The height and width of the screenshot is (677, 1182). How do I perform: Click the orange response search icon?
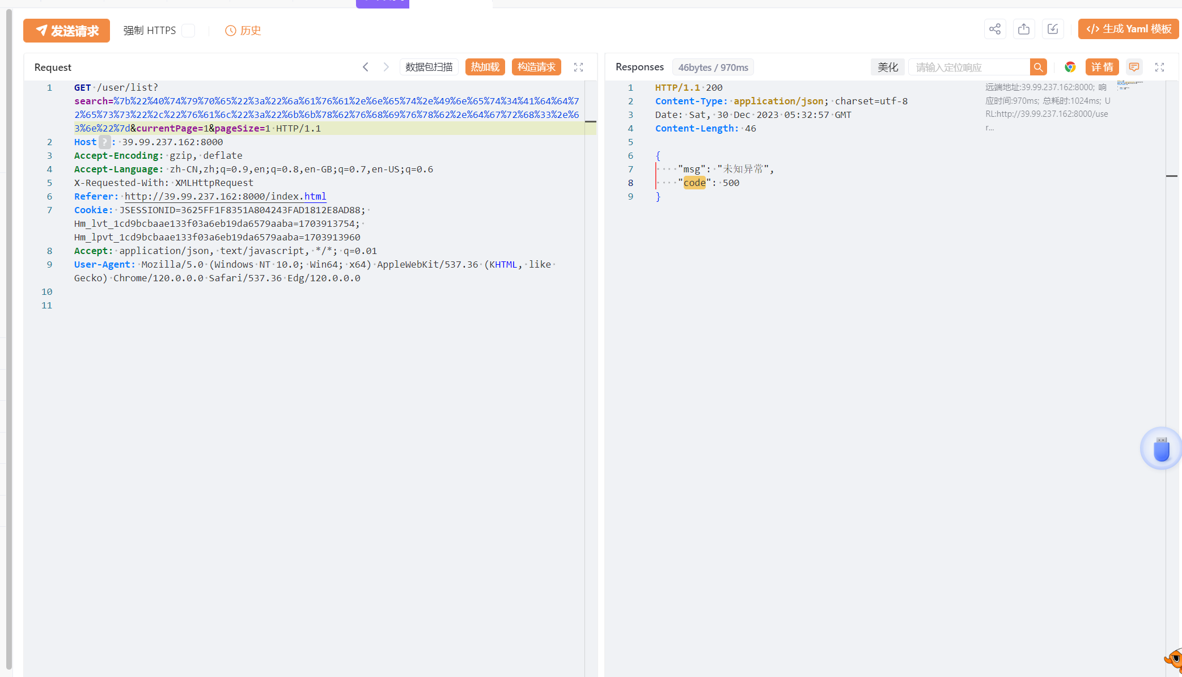1039,67
